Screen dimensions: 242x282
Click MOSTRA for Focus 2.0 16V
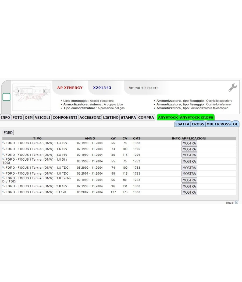point(189,186)
